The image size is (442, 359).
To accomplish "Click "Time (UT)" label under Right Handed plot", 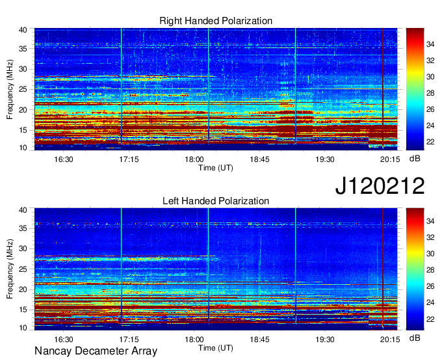I will tap(216, 168).
